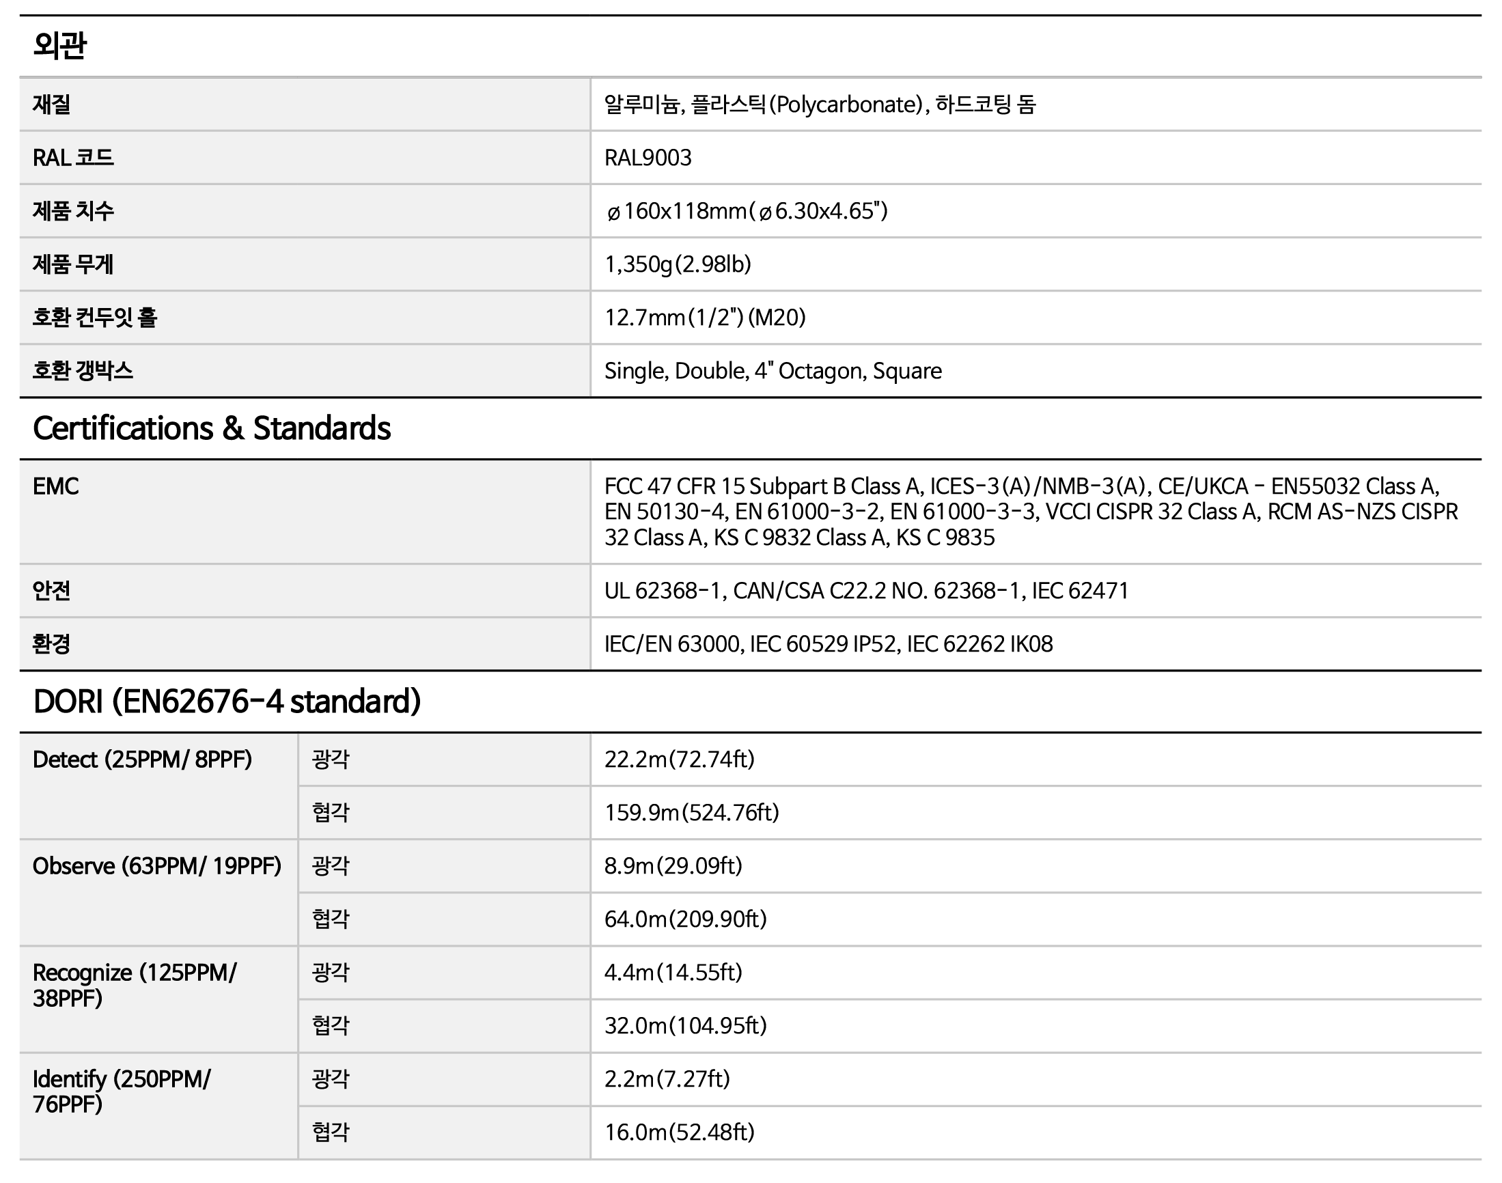
Task: Click the Observe (63PPM/ 19PPF) label
Action: click(x=156, y=866)
